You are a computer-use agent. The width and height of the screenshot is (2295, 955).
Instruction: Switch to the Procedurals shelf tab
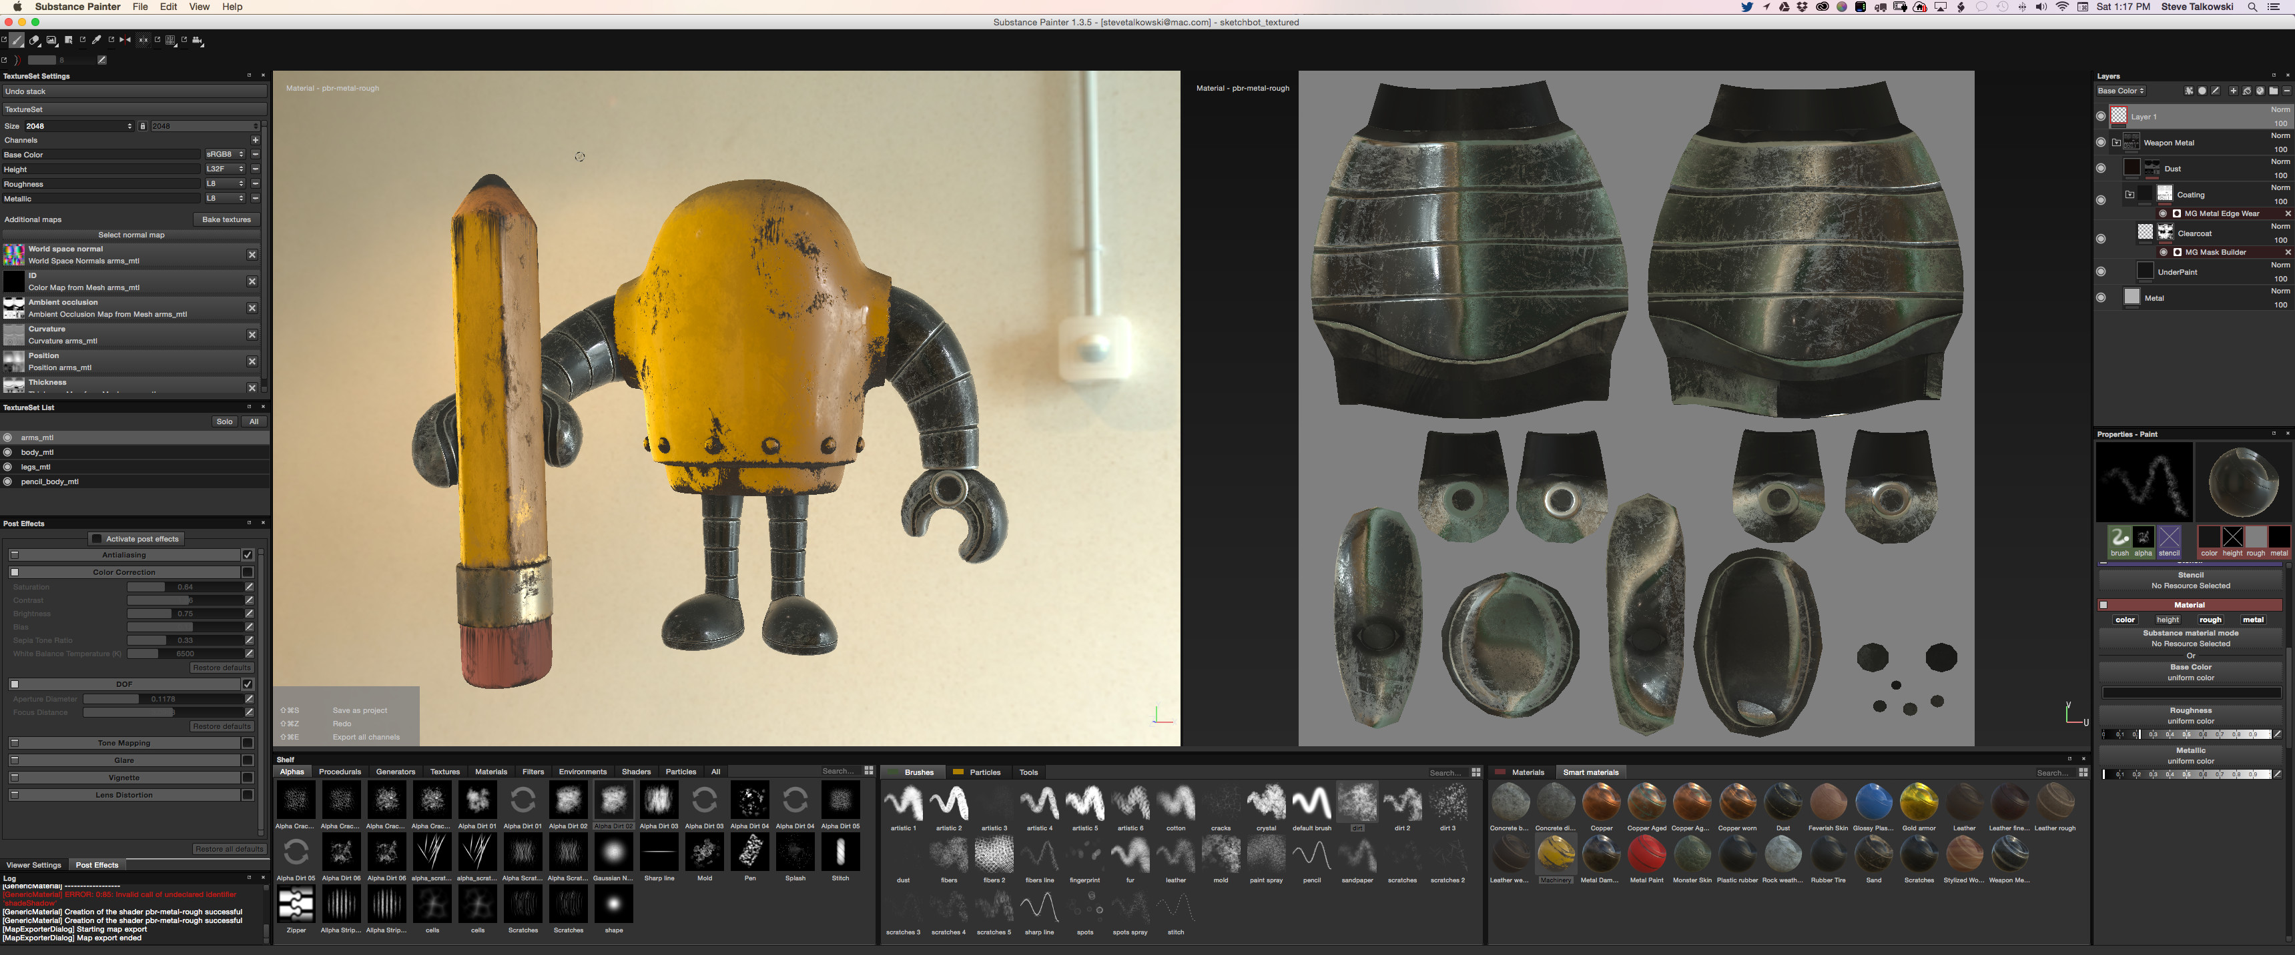click(x=340, y=772)
